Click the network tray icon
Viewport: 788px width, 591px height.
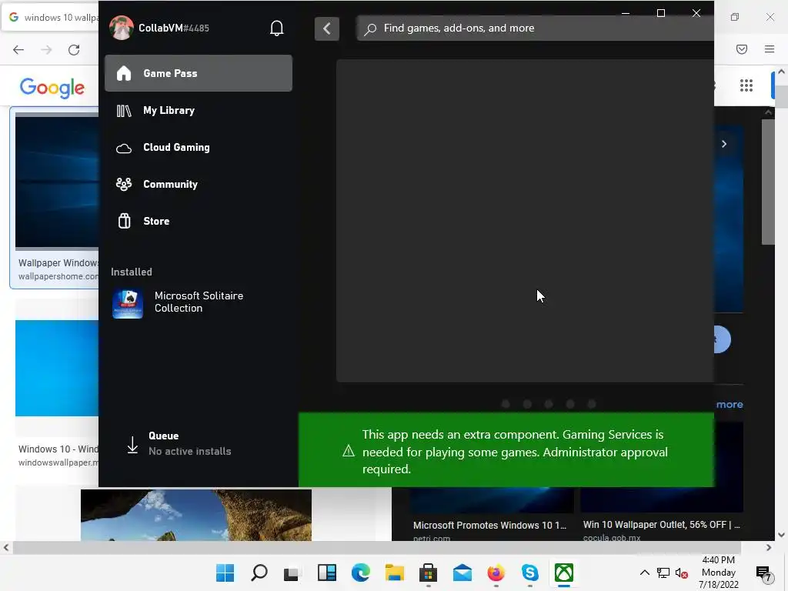point(663,573)
